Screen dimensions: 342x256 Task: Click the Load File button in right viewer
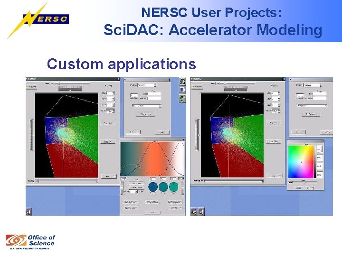tap(274, 141)
